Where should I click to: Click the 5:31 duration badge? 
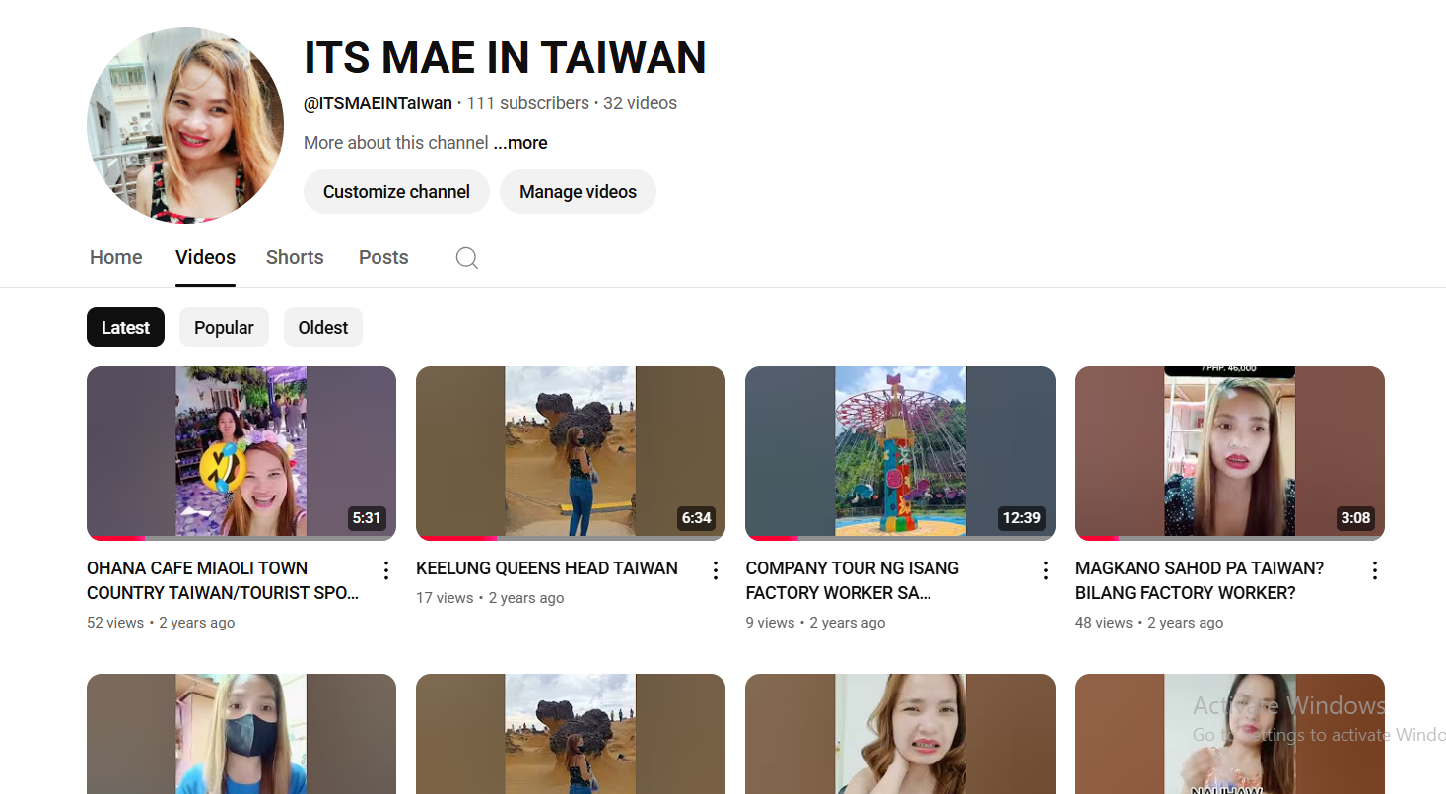pyautogui.click(x=367, y=518)
